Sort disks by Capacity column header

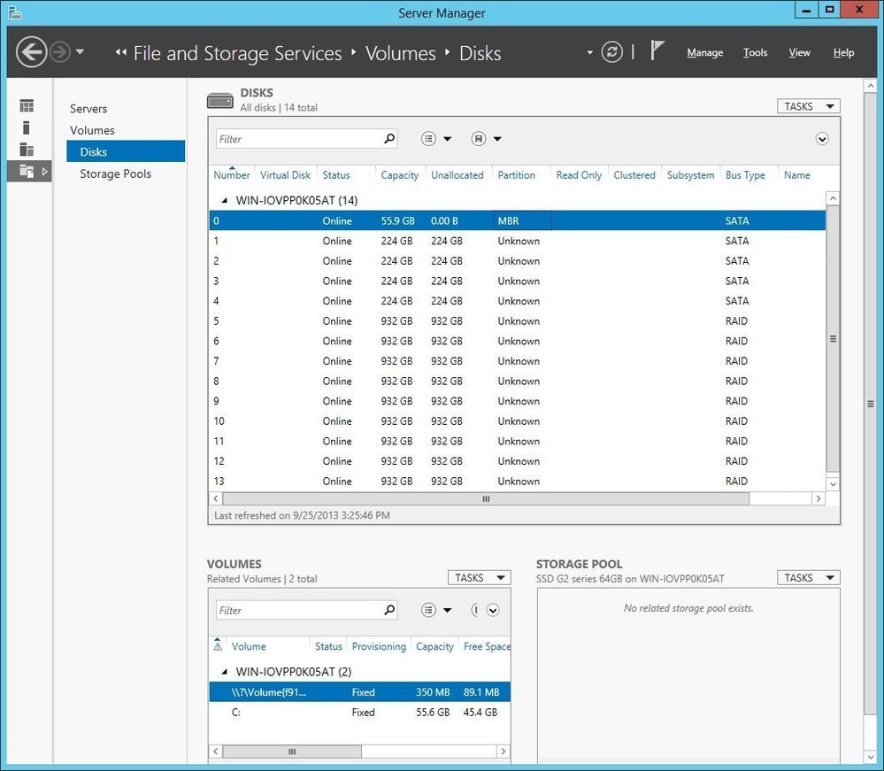[x=400, y=175]
